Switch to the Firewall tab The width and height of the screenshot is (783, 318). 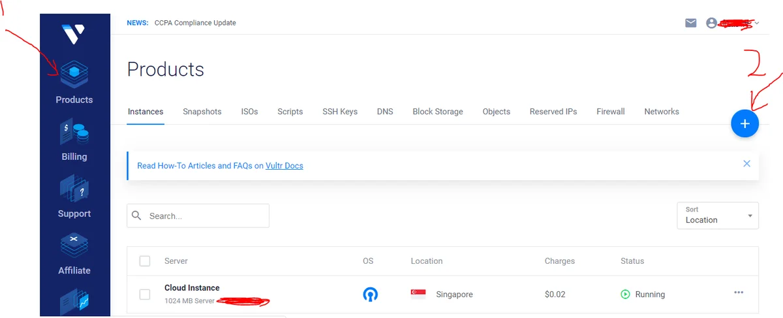point(611,112)
